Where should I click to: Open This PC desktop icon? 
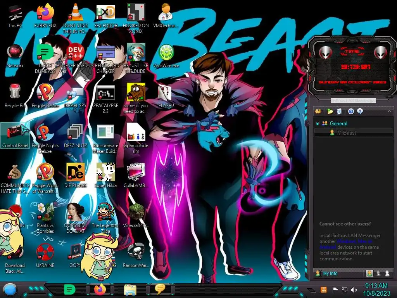(x=15, y=16)
